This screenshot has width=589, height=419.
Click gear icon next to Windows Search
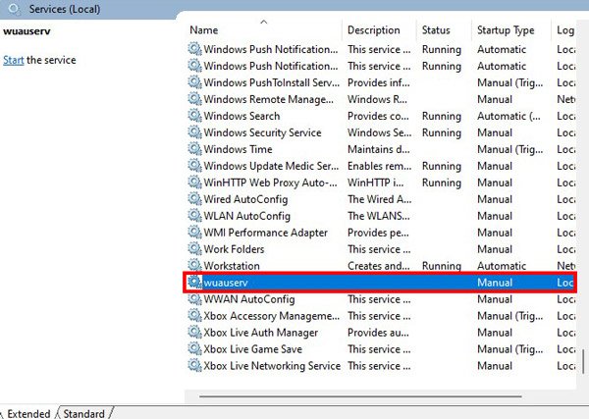194,116
